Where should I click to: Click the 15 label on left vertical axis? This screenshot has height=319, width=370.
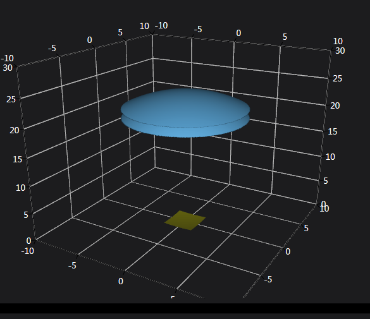coord(17,159)
